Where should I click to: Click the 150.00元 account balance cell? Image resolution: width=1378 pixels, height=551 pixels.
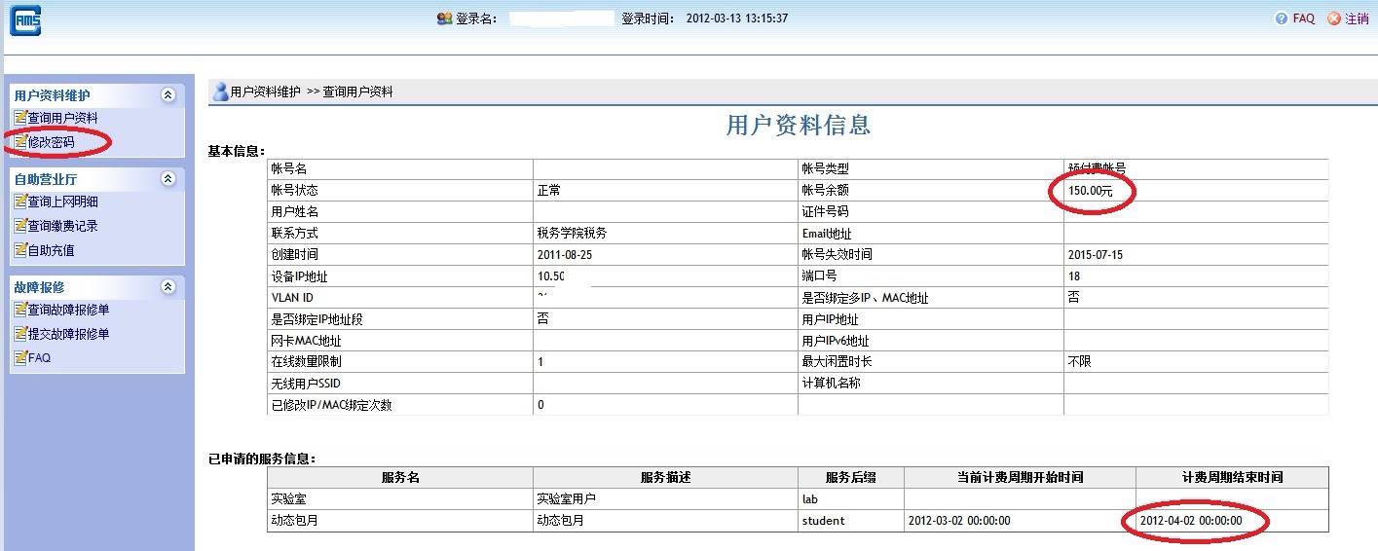(x=1090, y=191)
